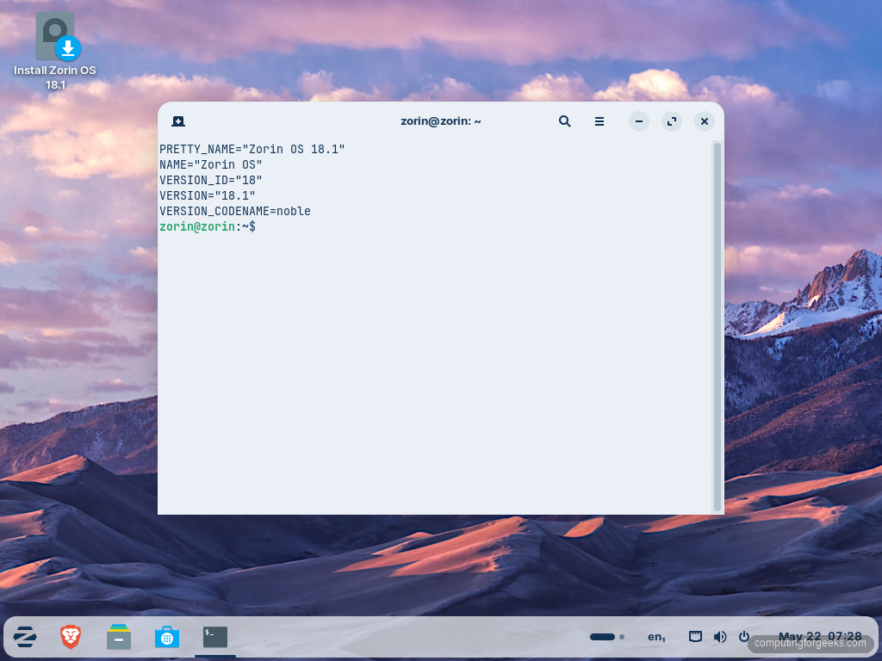Image resolution: width=882 pixels, height=661 pixels.
Task: Open Install Zorin OS 18.1 desktop icon
Action: click(55, 51)
